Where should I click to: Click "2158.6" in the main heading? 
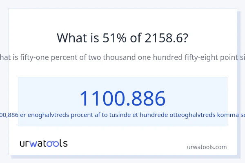point(166,38)
